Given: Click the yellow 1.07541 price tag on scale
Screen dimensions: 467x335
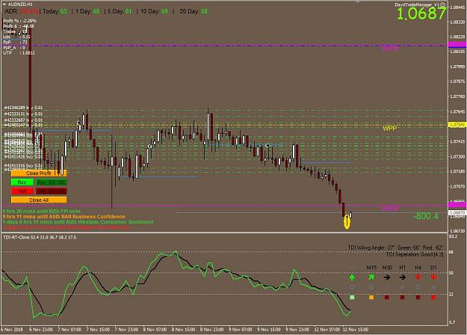Looking at the screenshot, I should (x=457, y=125).
